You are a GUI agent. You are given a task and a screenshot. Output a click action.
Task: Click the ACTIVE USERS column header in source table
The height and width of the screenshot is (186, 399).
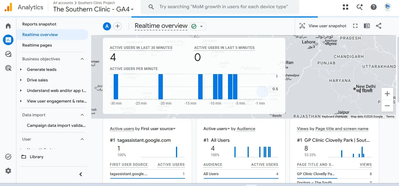[x=171, y=165]
